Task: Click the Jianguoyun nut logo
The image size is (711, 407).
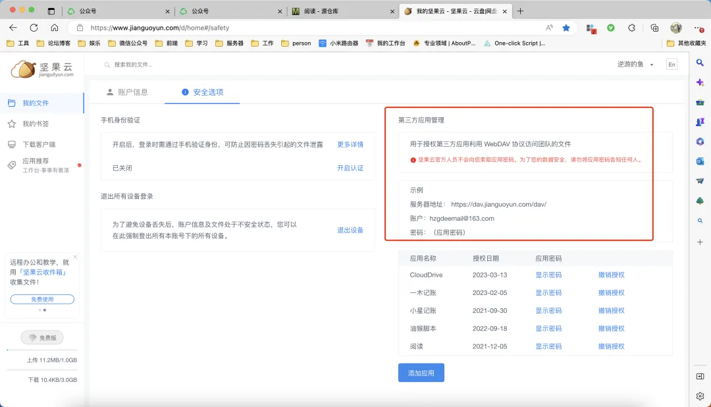Action: 41,69
